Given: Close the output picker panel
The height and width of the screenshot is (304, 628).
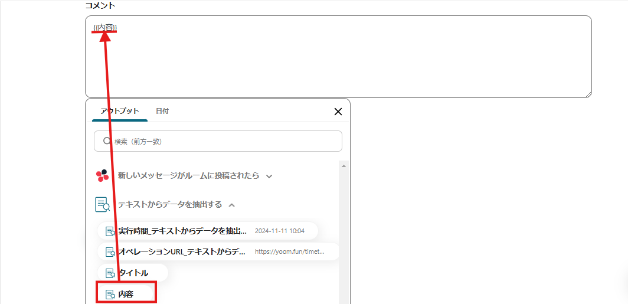Looking at the screenshot, I should point(338,112).
